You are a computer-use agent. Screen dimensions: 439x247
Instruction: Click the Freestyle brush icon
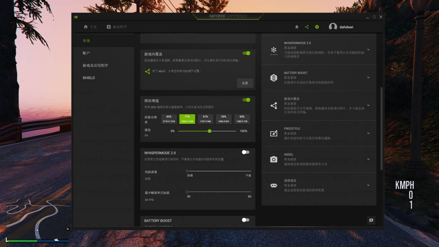274,133
